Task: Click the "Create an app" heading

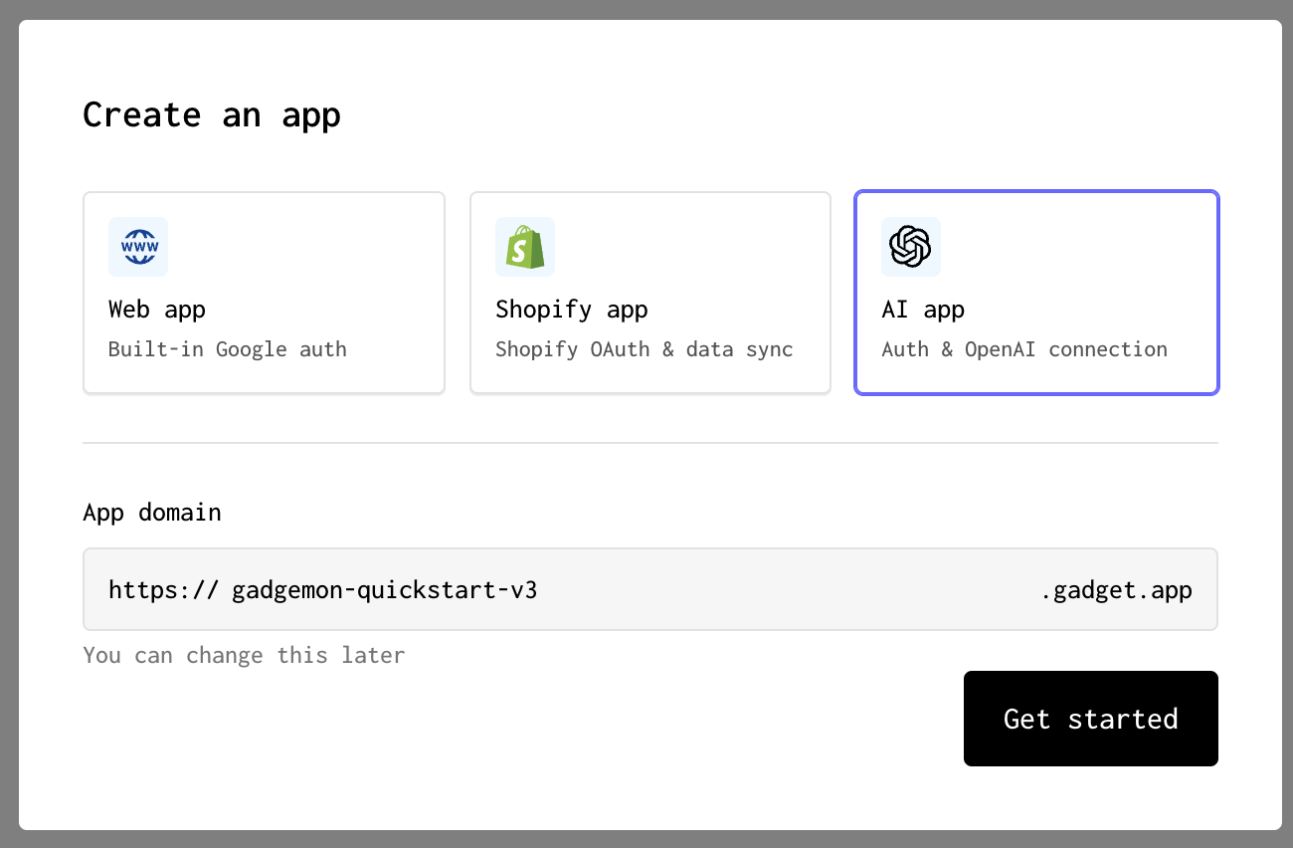Action: [x=212, y=115]
